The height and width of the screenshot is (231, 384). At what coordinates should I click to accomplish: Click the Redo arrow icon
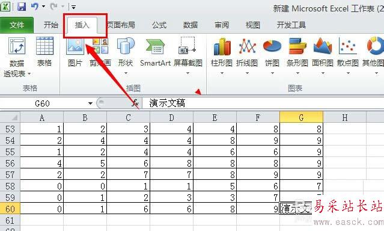point(53,6)
